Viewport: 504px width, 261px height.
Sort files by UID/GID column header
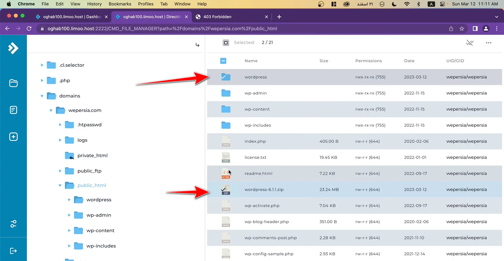tap(455, 61)
